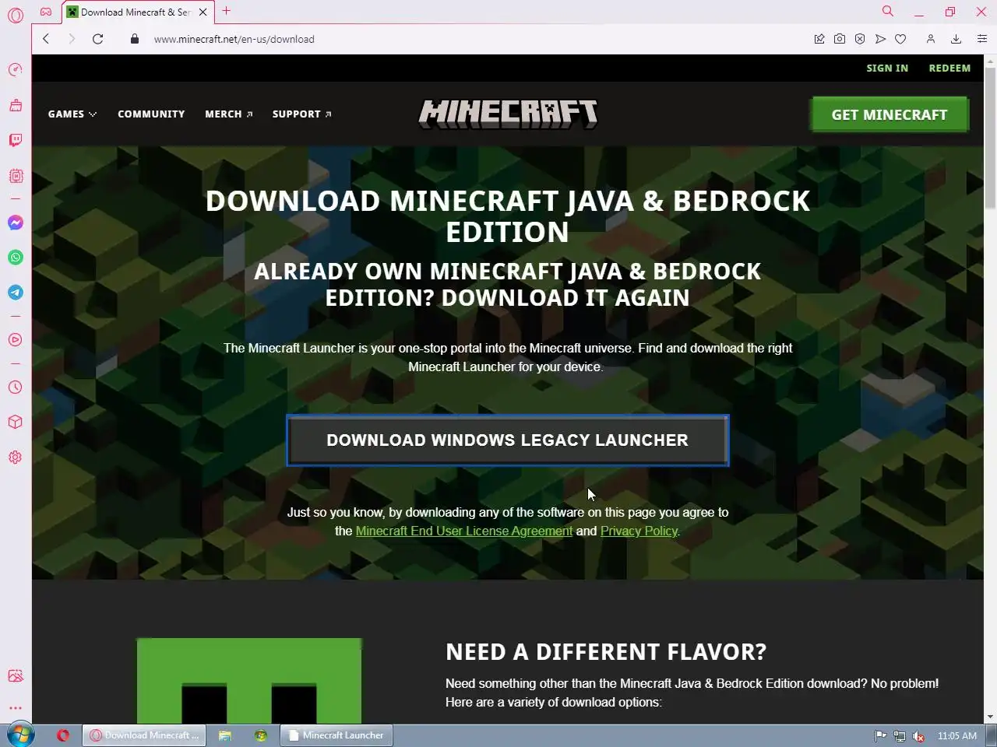The height and width of the screenshot is (747, 997).
Task: Click the taskbar clock 11:05 AM
Action: pos(957,736)
